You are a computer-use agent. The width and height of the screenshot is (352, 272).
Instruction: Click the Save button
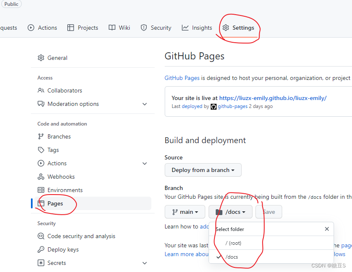click(x=269, y=212)
